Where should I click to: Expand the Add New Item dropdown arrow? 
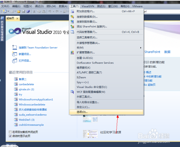(x=15, y=11)
